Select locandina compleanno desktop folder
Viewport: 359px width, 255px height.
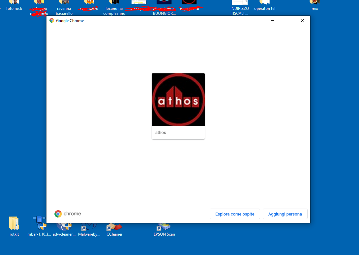click(x=114, y=8)
